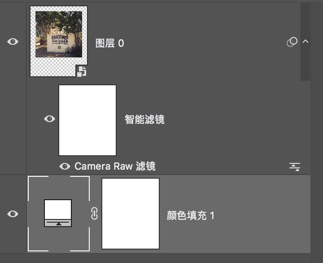Toggle visibility of 智能滤镜 smart filters
The height and width of the screenshot is (263, 323).
[49, 119]
